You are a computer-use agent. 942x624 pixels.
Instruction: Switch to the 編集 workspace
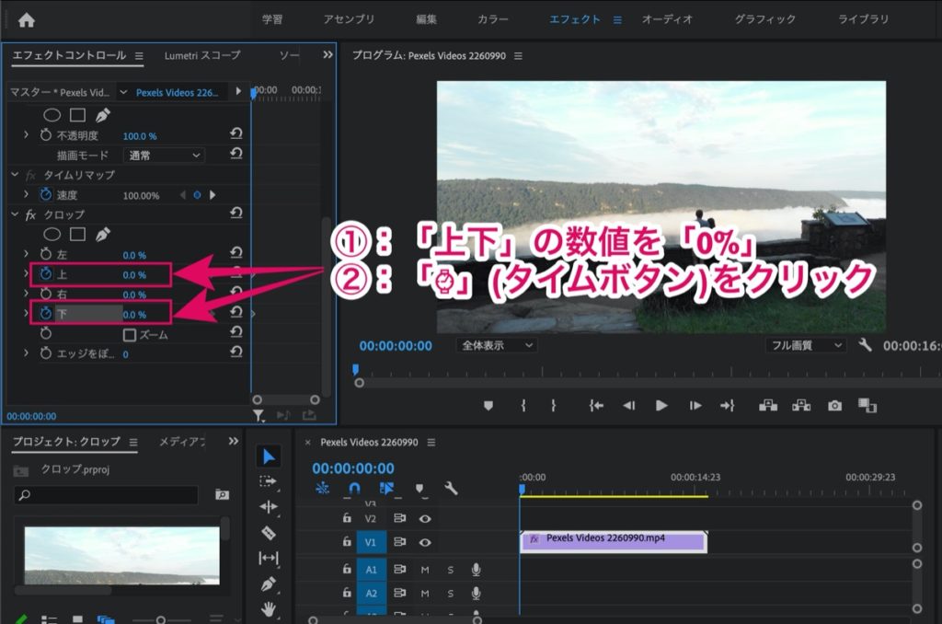pos(426,19)
